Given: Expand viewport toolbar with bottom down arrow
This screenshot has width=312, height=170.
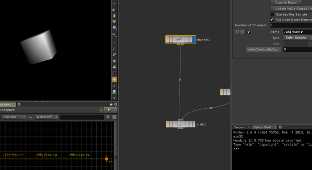Looking at the screenshot, I should point(114,98).
